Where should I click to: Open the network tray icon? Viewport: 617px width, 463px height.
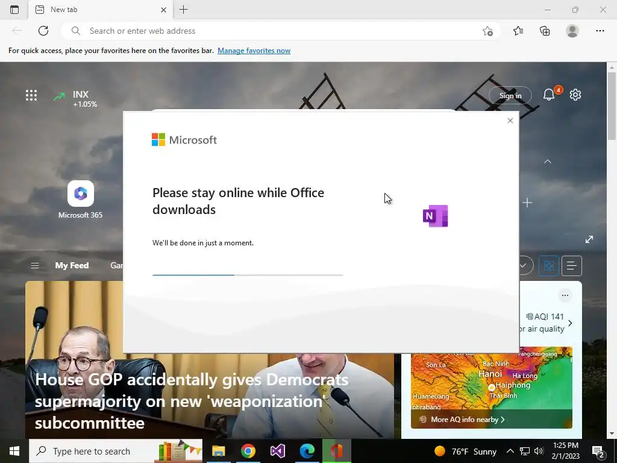(x=525, y=451)
